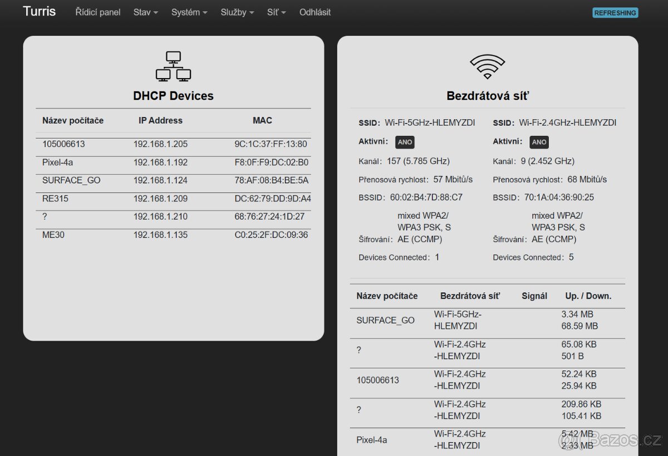The image size is (668, 456).
Task: Click Odhlásit to log out
Action: click(315, 12)
